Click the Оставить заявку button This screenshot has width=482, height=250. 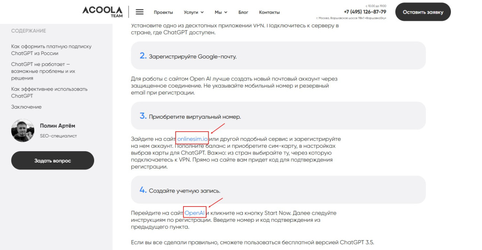click(x=423, y=12)
